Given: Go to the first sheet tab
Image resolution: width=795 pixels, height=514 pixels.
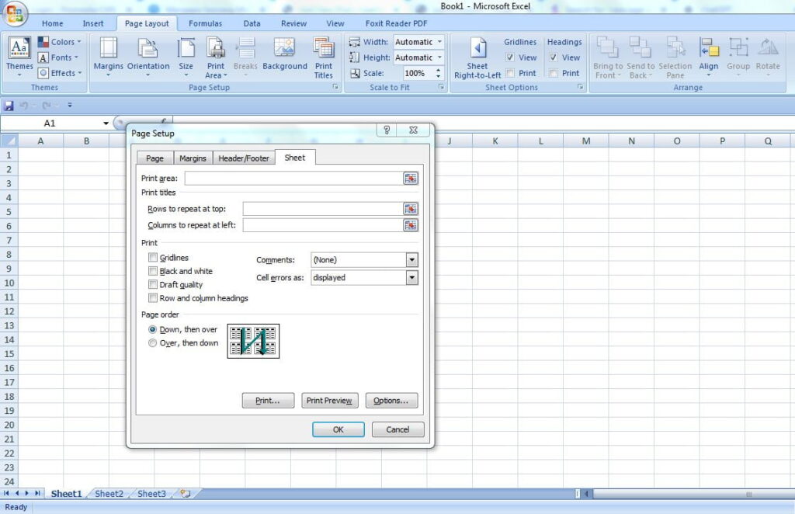Looking at the screenshot, I should point(6,493).
